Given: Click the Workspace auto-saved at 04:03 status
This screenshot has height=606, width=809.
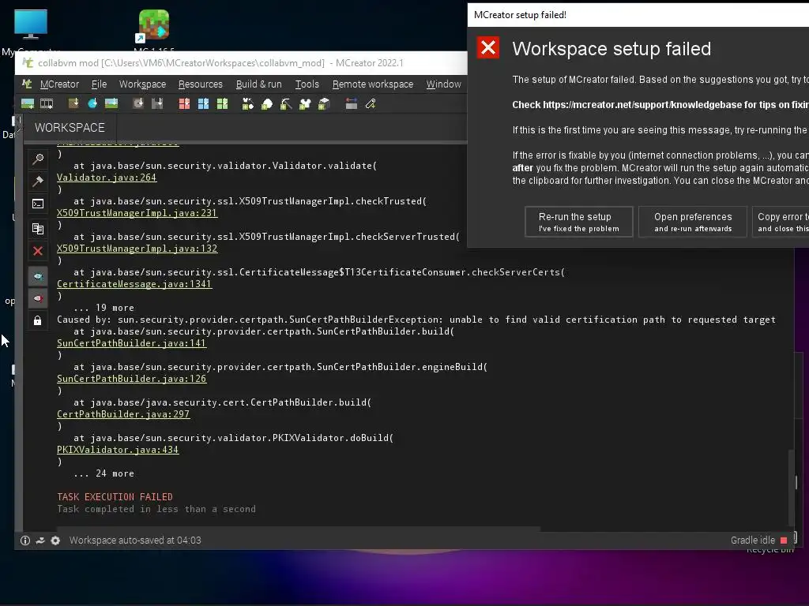Looking at the screenshot, I should pyautogui.click(x=135, y=540).
